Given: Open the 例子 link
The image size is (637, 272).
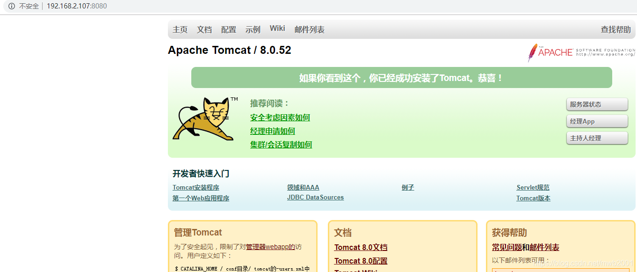Looking at the screenshot, I should [x=408, y=187].
